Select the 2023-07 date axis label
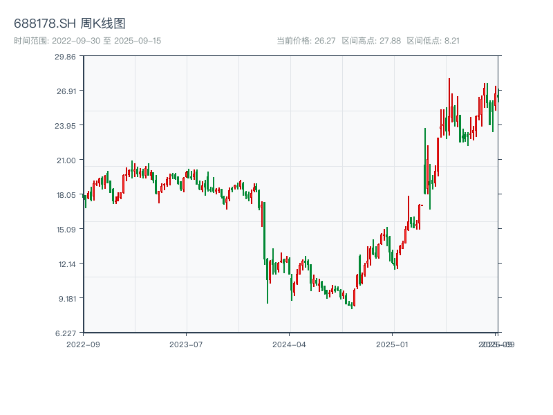Screen dimensions: 553x415 tap(186, 344)
